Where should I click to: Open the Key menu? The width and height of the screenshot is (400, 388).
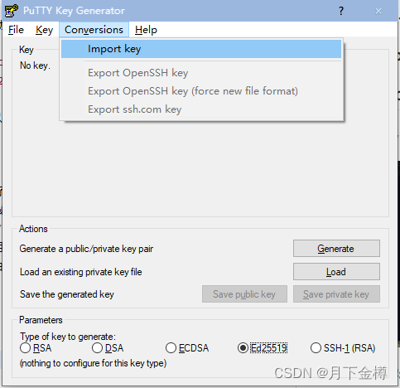(x=44, y=30)
